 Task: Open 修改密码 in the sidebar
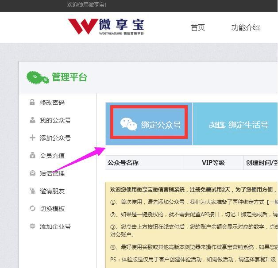52,103
